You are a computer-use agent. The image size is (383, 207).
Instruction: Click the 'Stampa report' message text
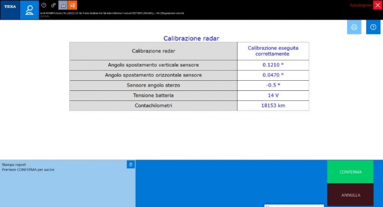(x=14, y=164)
